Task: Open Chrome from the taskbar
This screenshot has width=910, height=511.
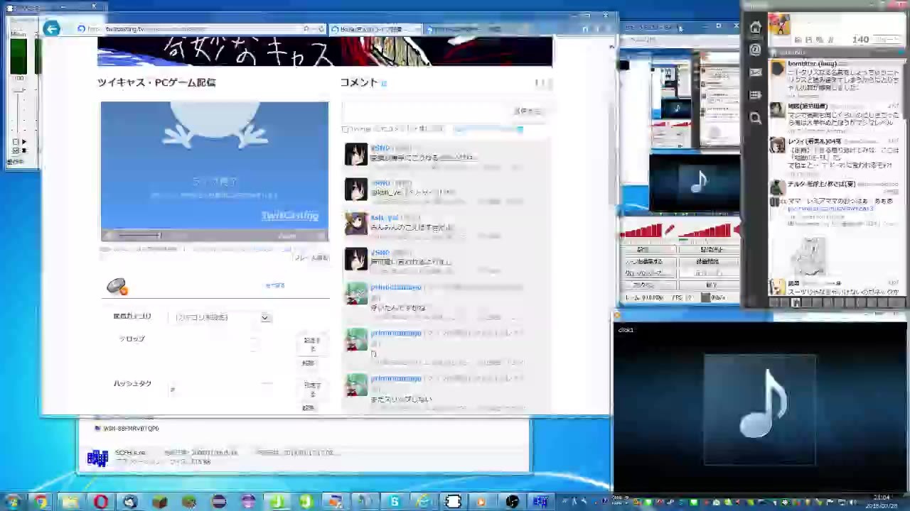Action: pyautogui.click(x=41, y=502)
